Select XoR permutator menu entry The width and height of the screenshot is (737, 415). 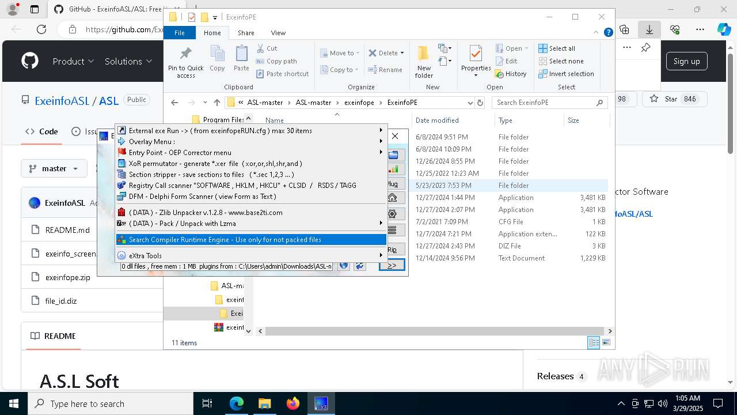(250, 164)
